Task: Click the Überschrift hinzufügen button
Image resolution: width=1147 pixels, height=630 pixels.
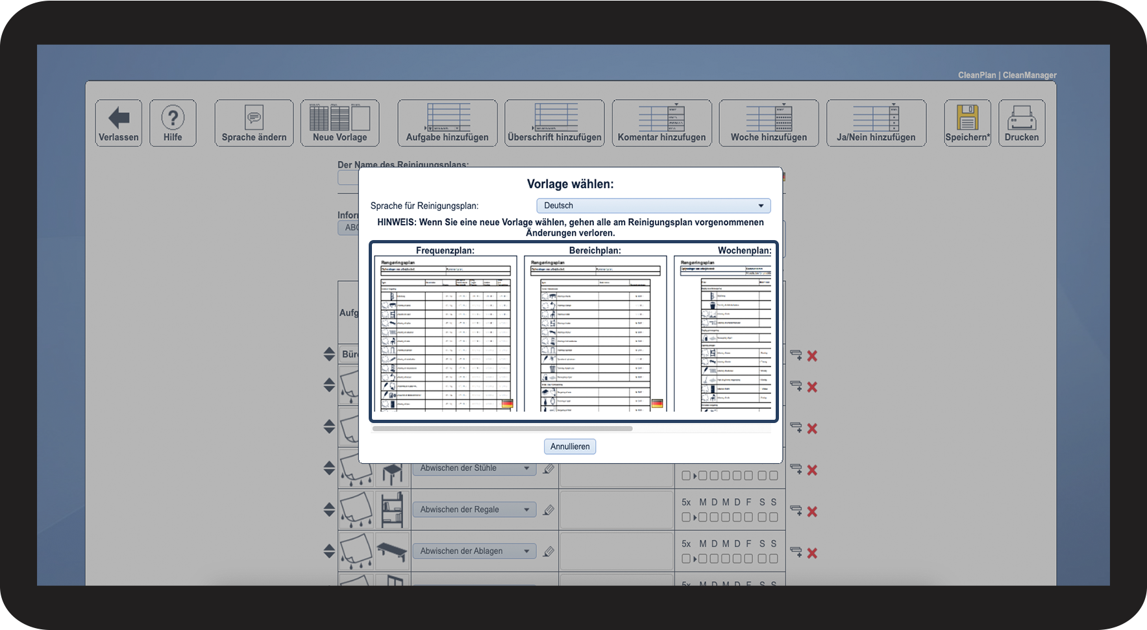Action: [554, 123]
